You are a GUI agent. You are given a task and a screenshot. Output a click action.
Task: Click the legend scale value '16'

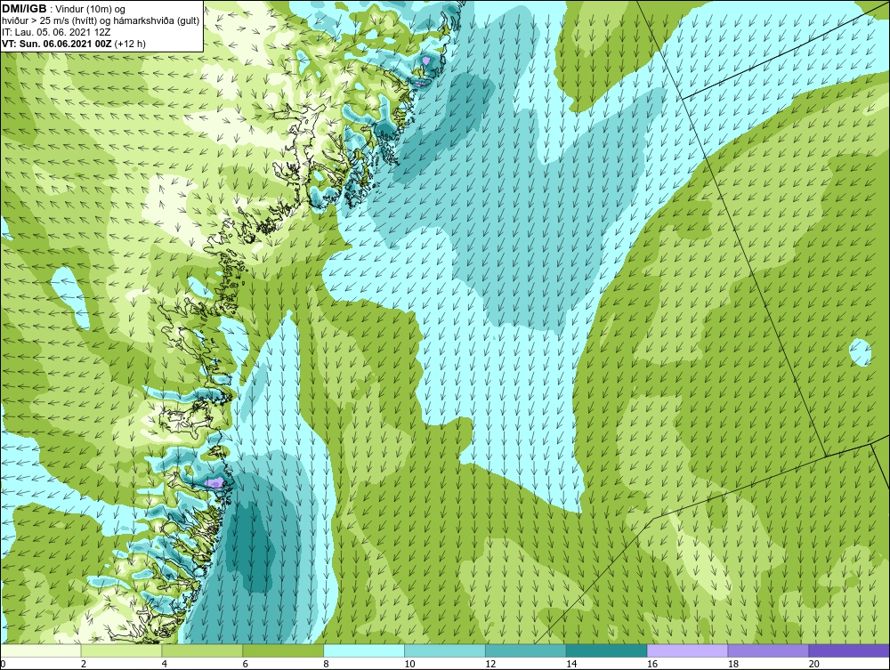tap(652, 664)
